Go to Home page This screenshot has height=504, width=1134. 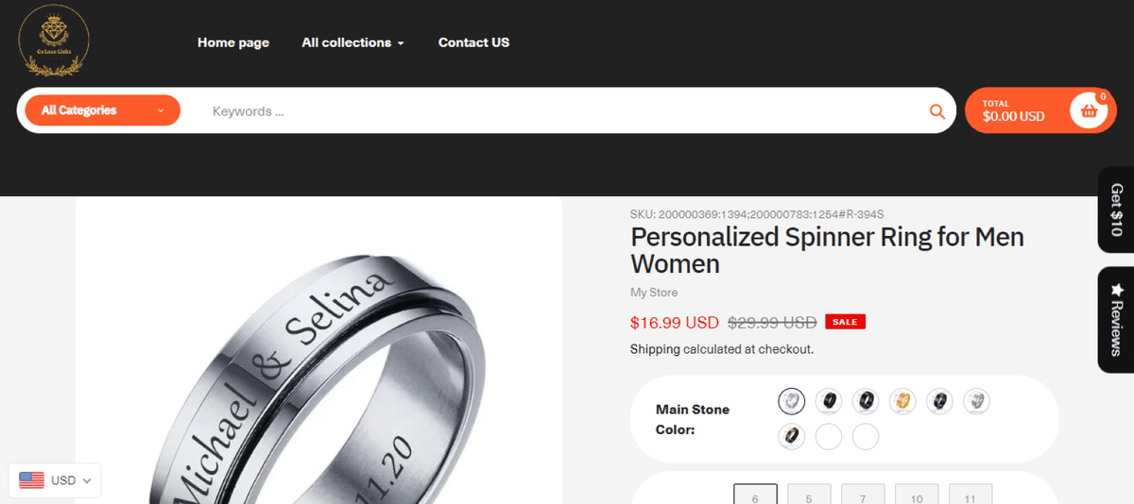pyautogui.click(x=233, y=42)
